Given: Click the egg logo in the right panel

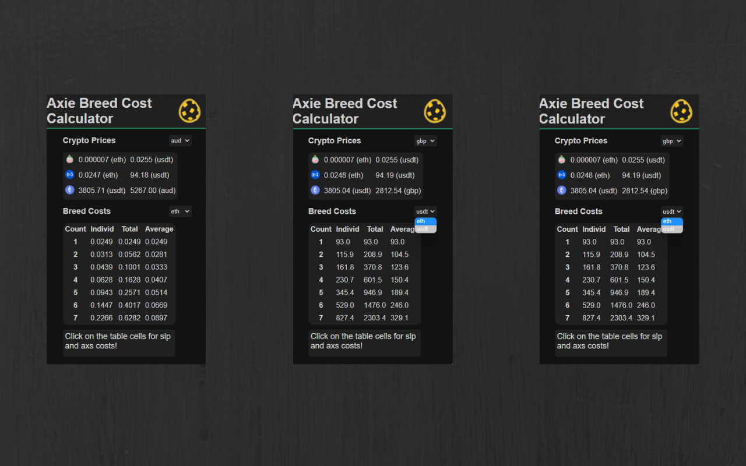Looking at the screenshot, I should point(681,111).
